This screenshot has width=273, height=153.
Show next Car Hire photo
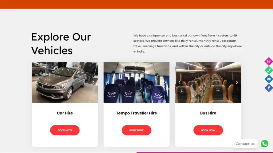[94, 82]
